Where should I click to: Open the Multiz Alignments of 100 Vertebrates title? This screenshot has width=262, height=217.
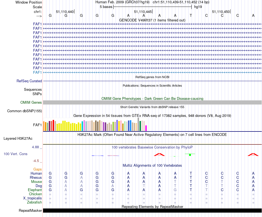tap(152, 166)
